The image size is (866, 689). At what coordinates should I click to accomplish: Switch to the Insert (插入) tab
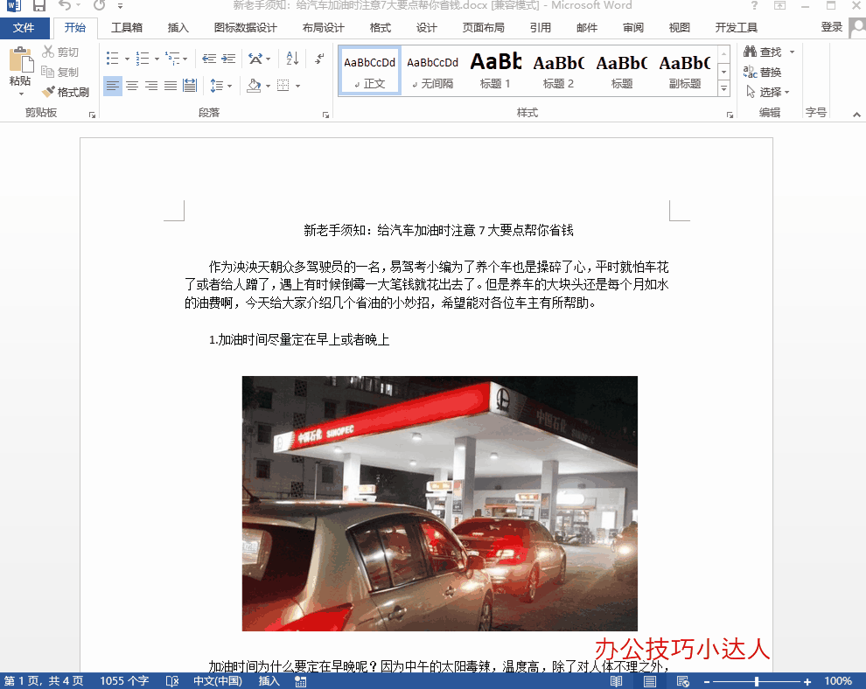click(x=178, y=28)
